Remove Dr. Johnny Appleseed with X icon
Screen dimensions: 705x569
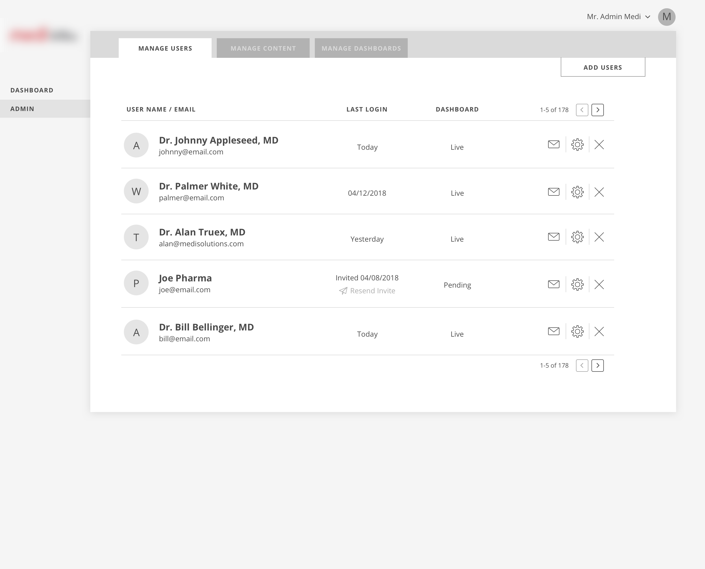pyautogui.click(x=599, y=145)
